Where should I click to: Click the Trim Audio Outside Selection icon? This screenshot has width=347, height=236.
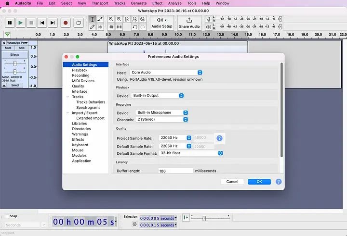[111, 27]
